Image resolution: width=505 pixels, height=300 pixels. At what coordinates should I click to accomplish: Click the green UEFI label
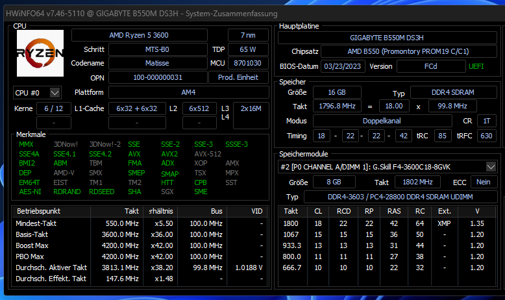[476, 66]
